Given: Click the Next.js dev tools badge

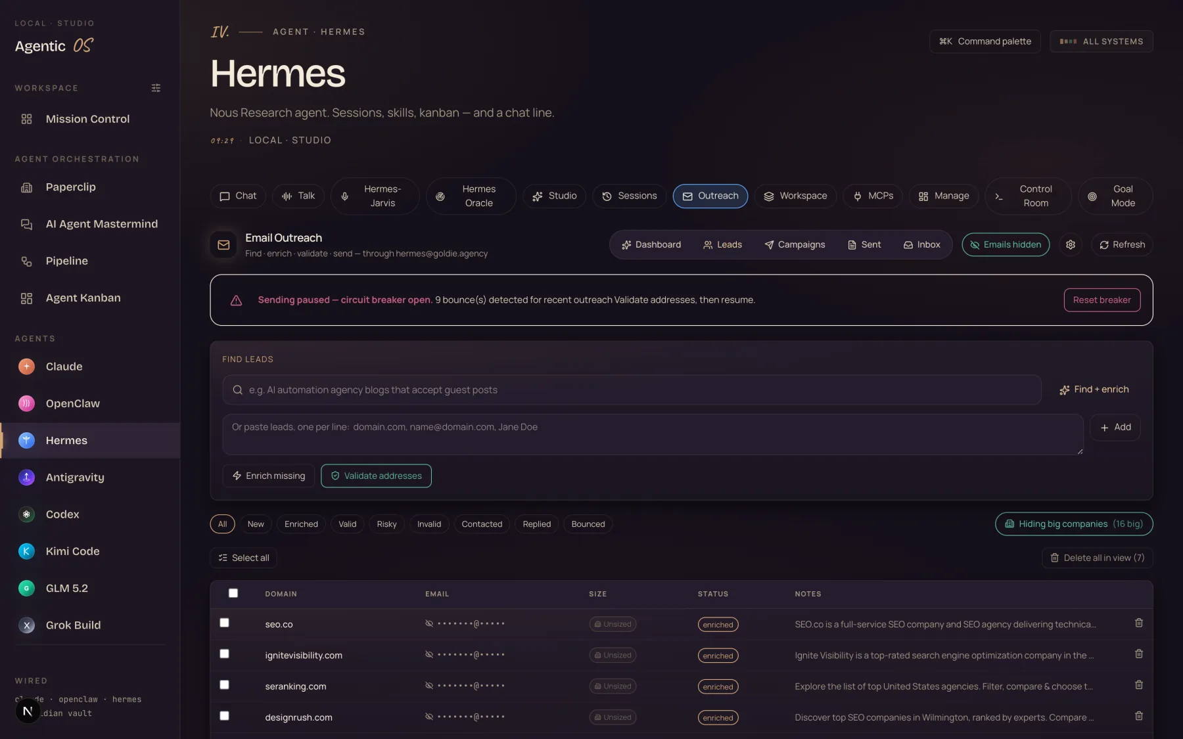Looking at the screenshot, I should click(x=28, y=711).
